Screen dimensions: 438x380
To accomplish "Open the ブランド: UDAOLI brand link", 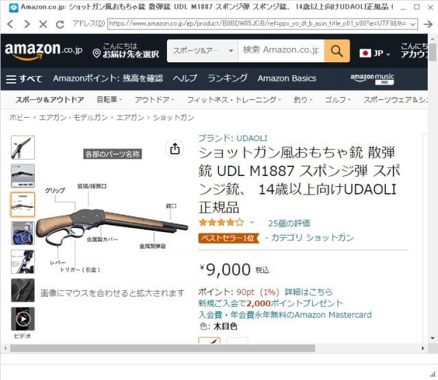I will point(233,138).
